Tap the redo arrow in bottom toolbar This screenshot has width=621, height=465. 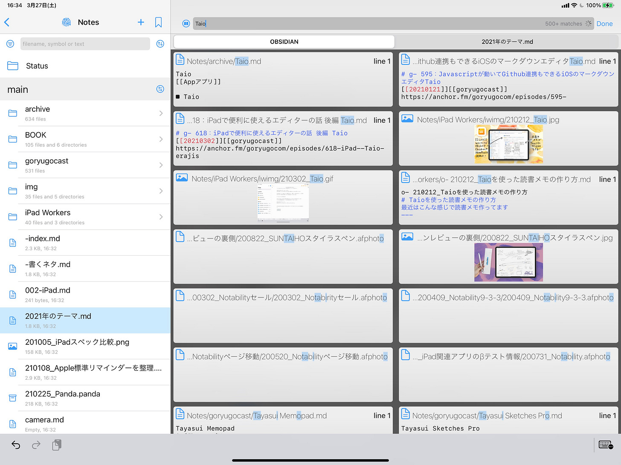pyautogui.click(x=36, y=445)
